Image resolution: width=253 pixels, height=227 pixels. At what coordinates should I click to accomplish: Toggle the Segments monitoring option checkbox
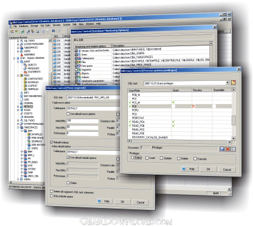coord(77,69)
